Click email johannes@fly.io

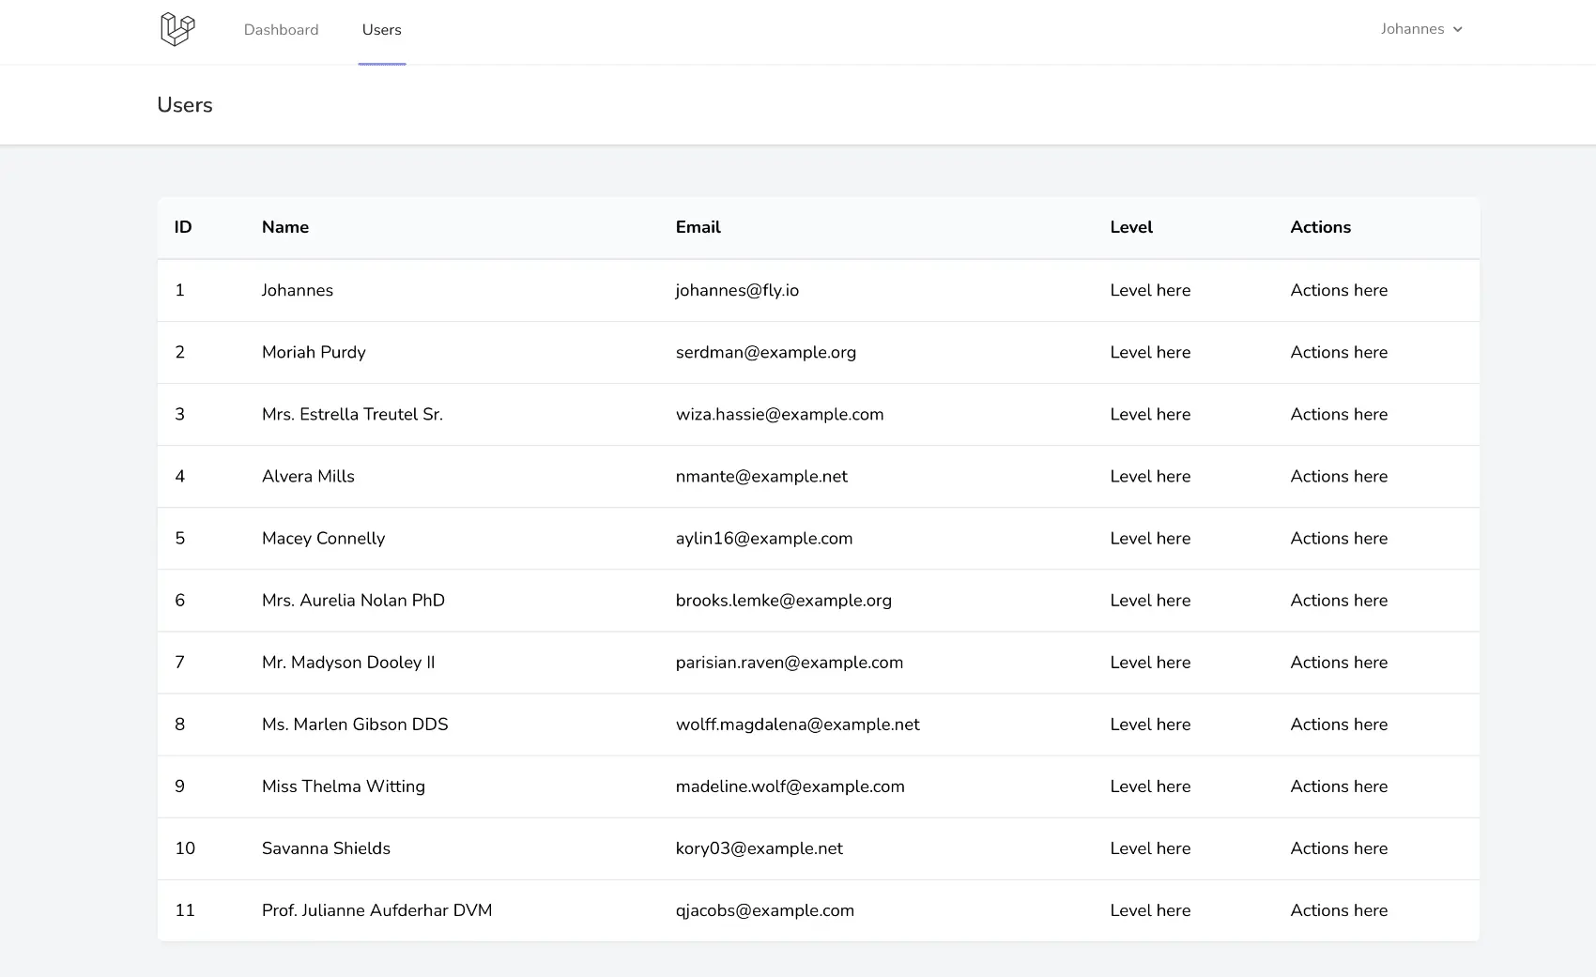click(x=737, y=290)
